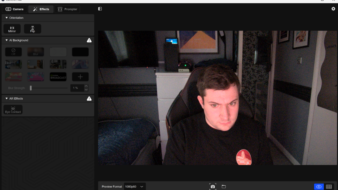Toggle the grid overlay button
Screen dimensions: 338x190
(329, 187)
